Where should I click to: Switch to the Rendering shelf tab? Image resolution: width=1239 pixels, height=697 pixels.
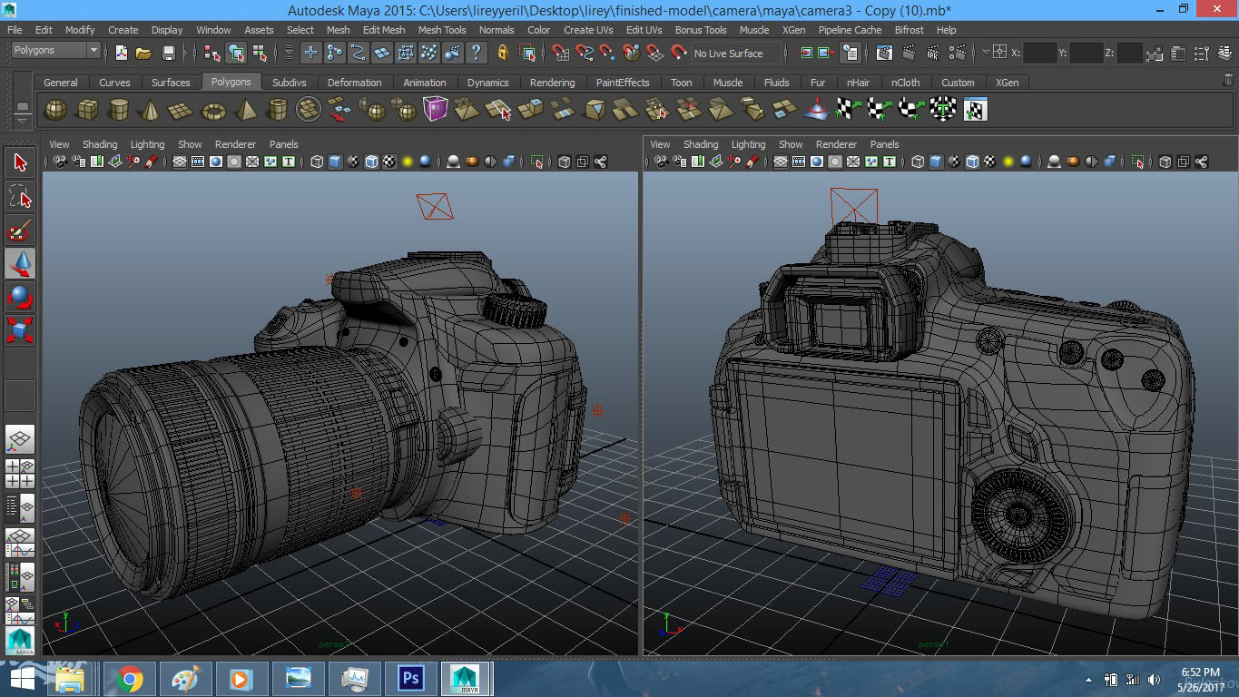coord(552,83)
